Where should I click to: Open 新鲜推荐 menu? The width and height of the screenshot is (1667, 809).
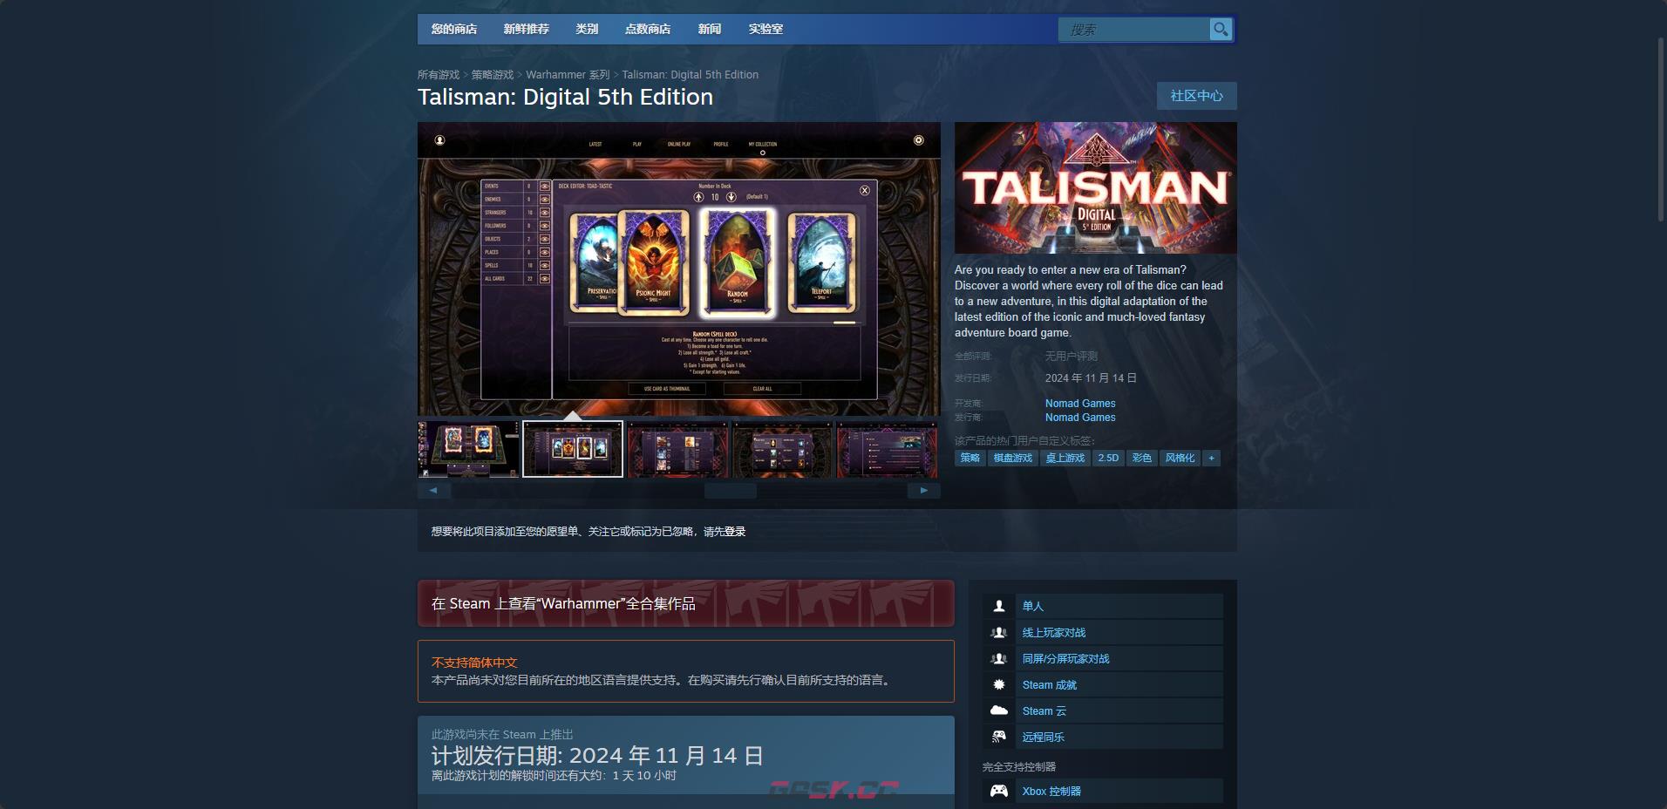(527, 29)
